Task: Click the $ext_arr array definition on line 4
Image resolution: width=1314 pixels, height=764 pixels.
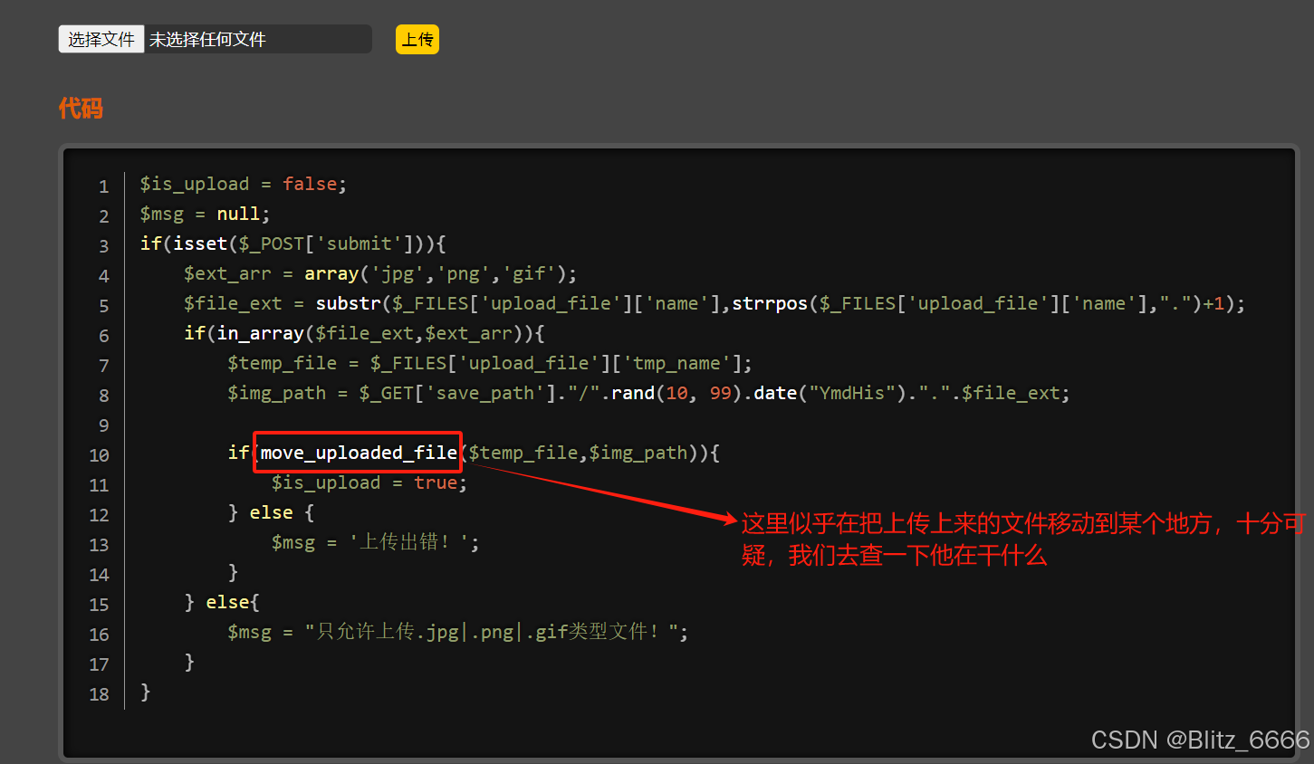Action: pyautogui.click(x=380, y=273)
